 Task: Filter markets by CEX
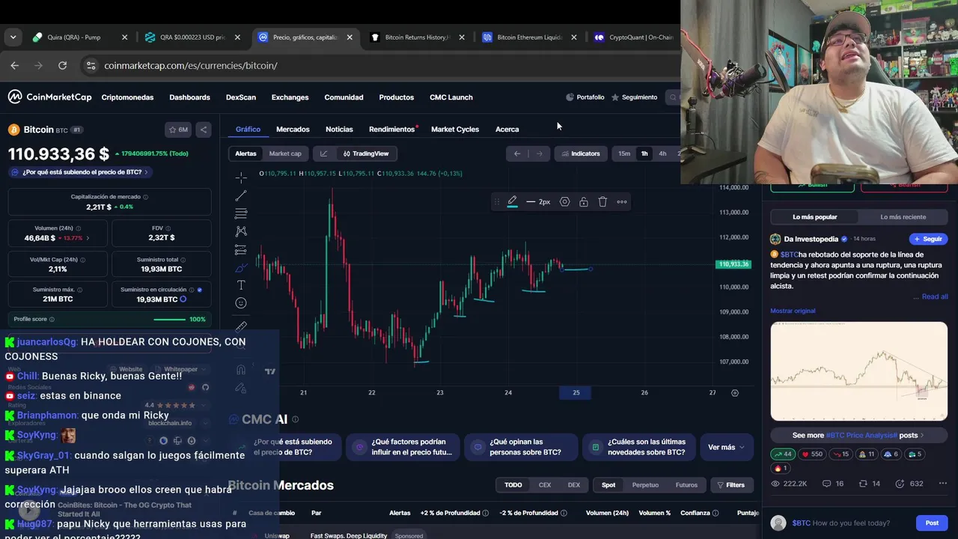545,485
